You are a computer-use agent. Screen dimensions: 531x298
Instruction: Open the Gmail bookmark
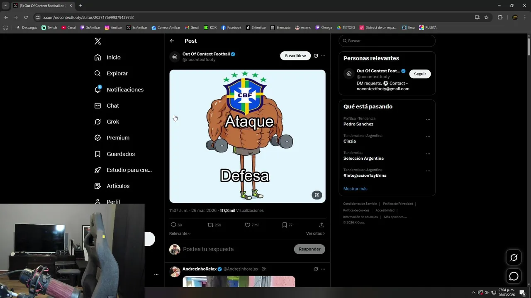pos(192,28)
